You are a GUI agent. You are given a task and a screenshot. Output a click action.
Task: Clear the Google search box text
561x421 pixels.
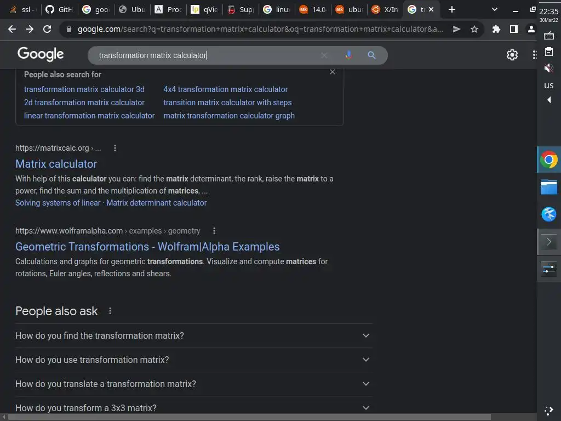[x=324, y=55]
